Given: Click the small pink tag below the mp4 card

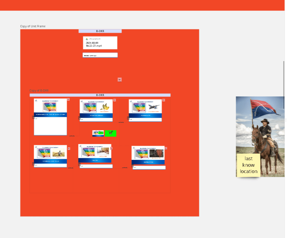Looking at the screenshot, I should (x=120, y=80).
